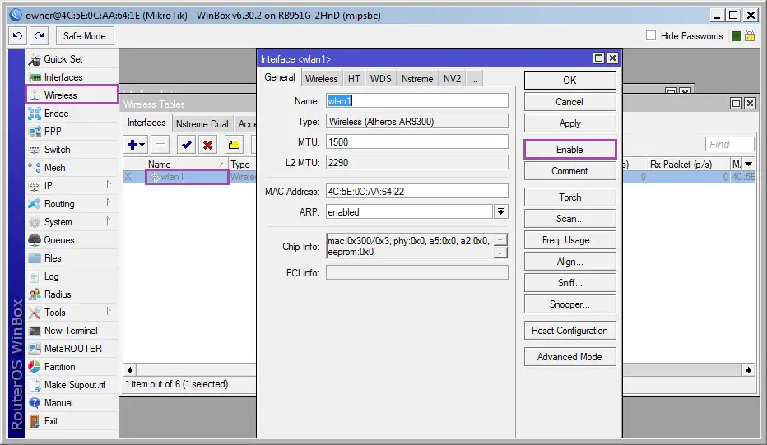
Task: Switch to the Nstreme Dual tab
Action: [x=202, y=123]
